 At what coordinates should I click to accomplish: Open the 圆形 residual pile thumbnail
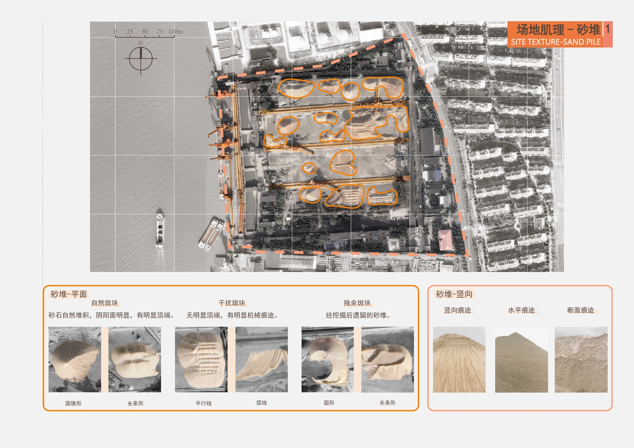[327, 360]
